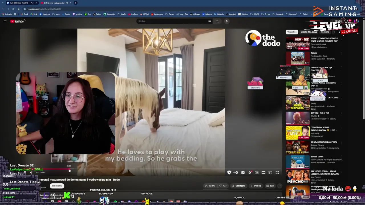The image size is (365, 205).
Task: Enter fullscreen video mode
Action: pyautogui.click(x=277, y=173)
